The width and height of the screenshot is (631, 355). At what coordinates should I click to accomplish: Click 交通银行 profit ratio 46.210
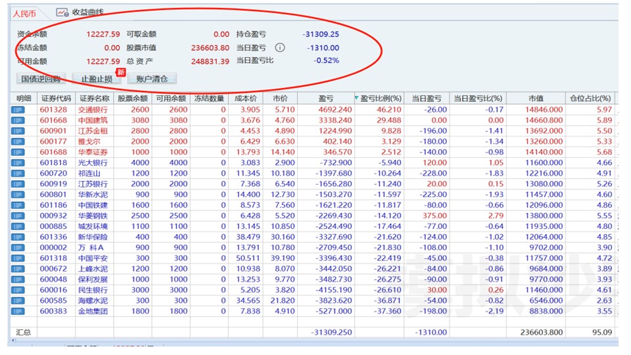point(388,110)
